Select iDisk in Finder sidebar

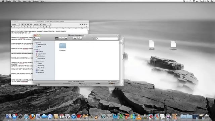point(38,46)
